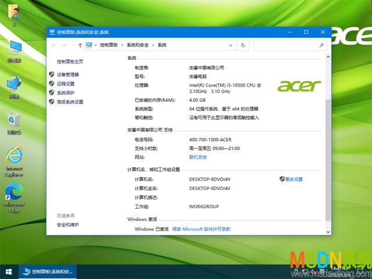Click the acer logo in system info

click(299, 85)
